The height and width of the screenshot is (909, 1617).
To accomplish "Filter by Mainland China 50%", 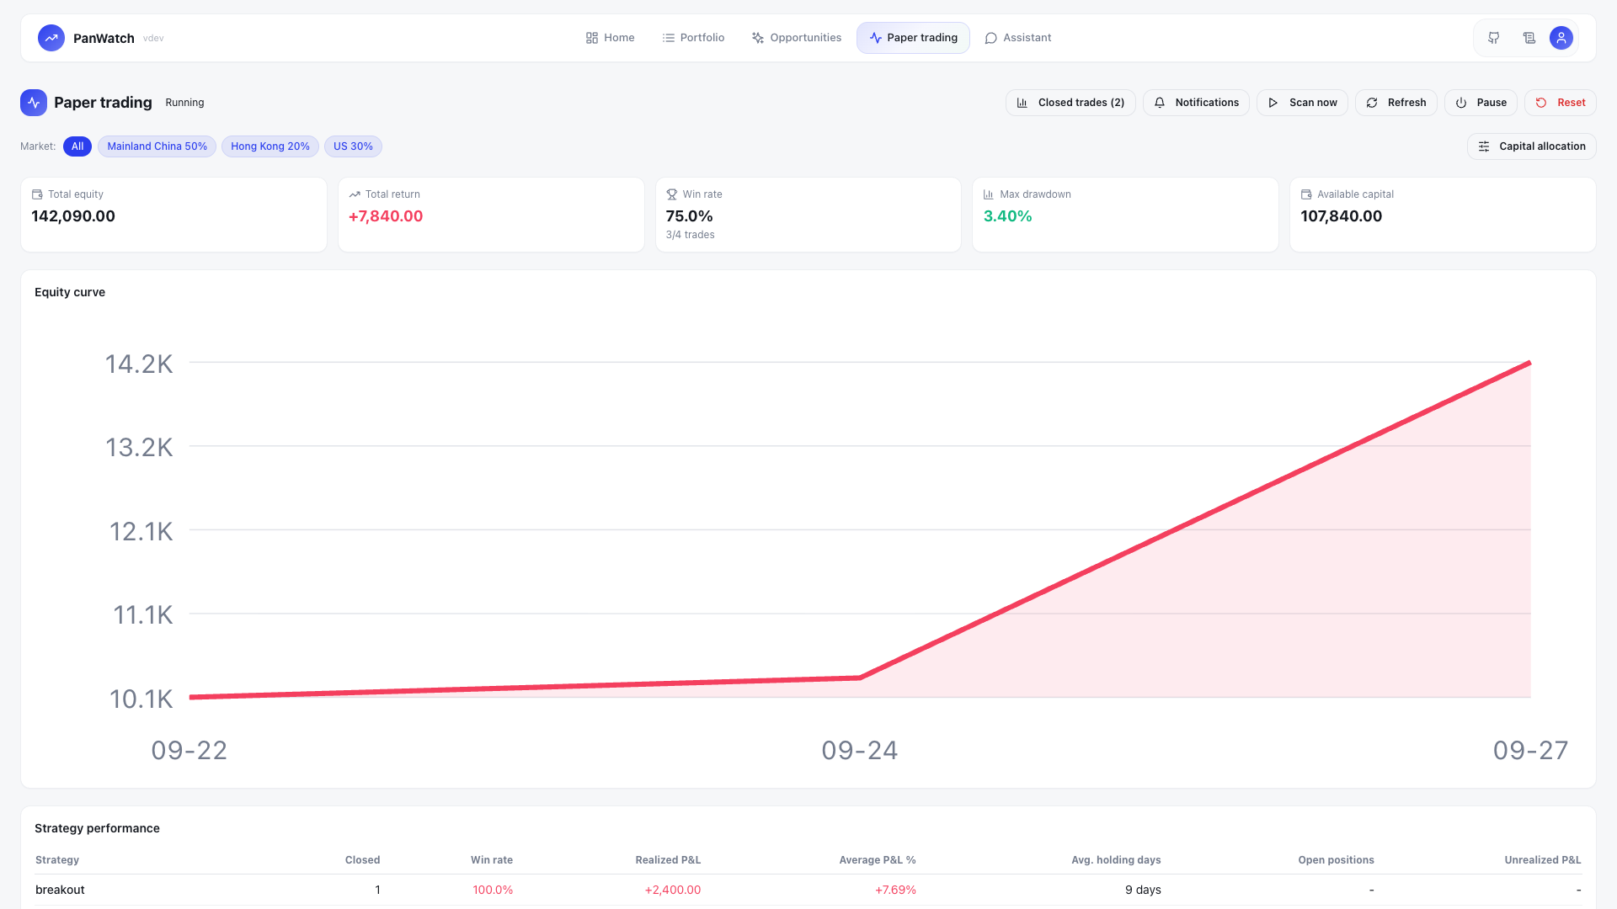I will [x=157, y=146].
